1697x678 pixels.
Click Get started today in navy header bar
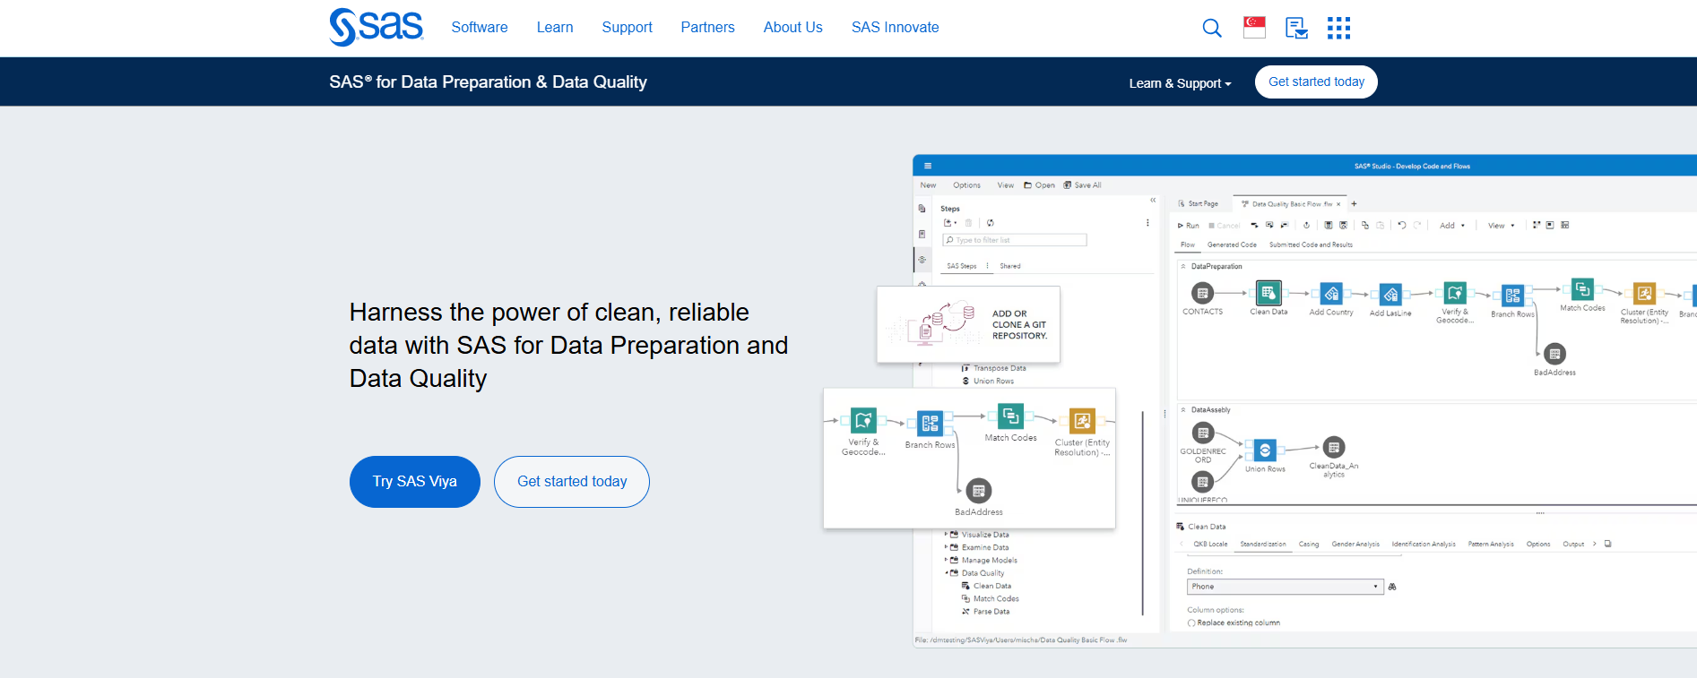click(1316, 82)
